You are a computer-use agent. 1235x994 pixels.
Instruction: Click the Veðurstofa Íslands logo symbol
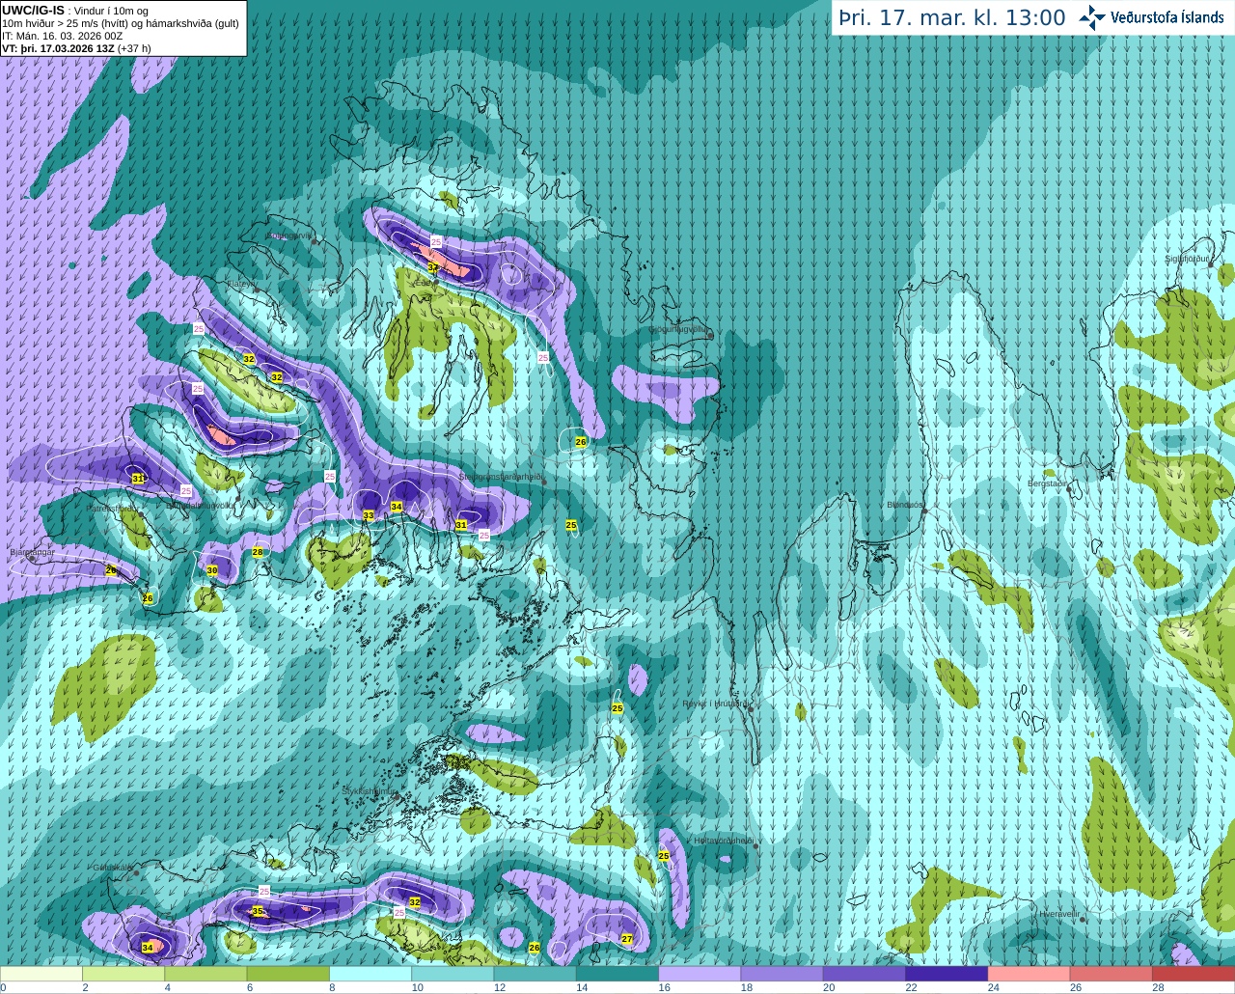(1093, 17)
